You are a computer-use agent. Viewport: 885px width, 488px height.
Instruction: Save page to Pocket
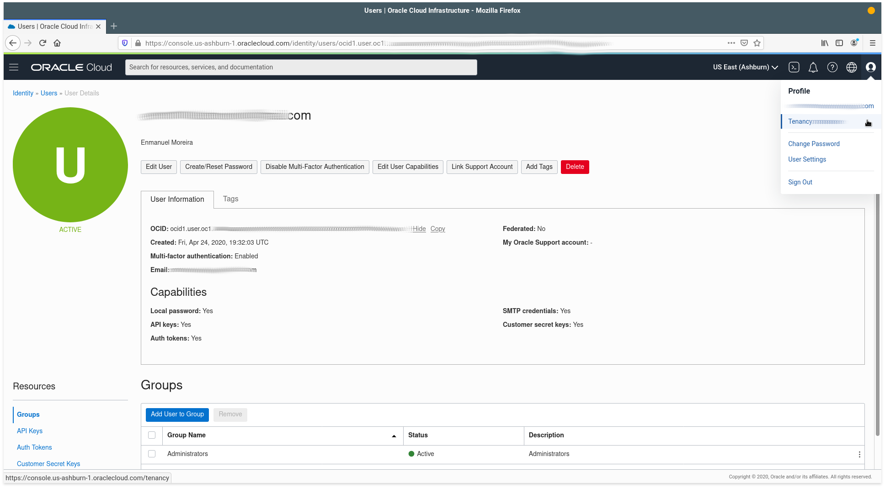point(744,43)
